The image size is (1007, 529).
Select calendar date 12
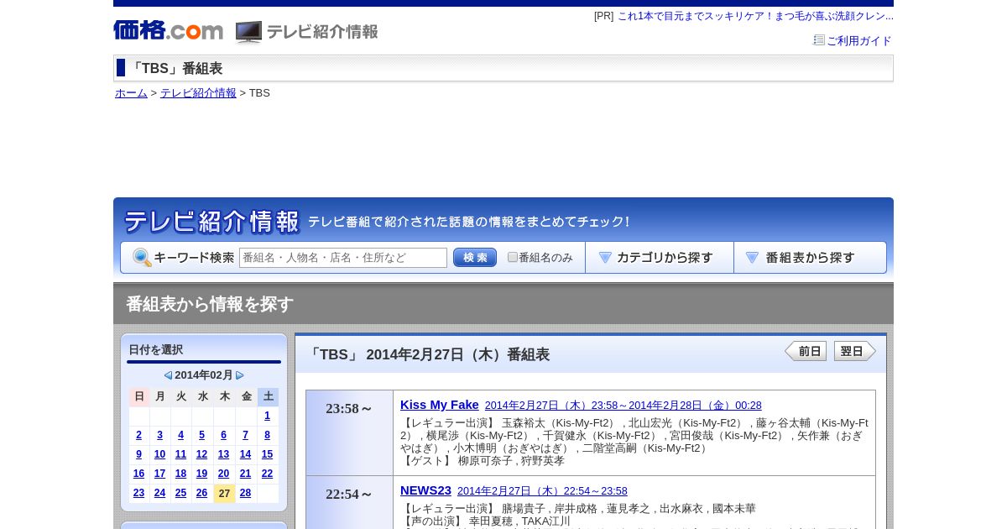201,454
